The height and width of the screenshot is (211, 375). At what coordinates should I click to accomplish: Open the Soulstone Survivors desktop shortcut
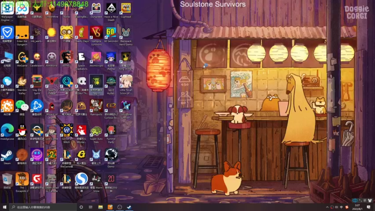(x=126, y=110)
